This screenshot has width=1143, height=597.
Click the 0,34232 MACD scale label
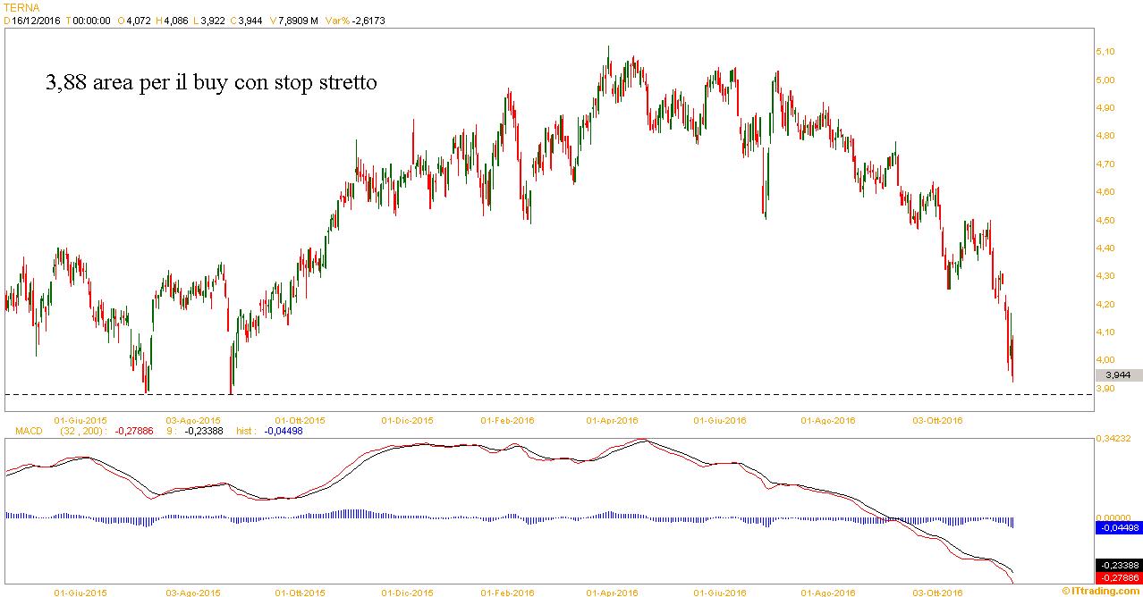coord(1114,439)
